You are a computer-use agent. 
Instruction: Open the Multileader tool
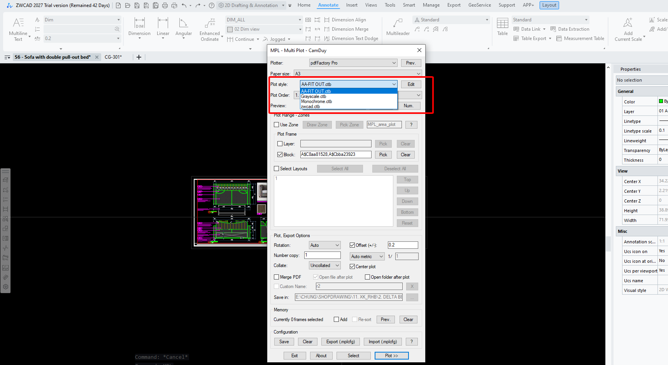398,27
